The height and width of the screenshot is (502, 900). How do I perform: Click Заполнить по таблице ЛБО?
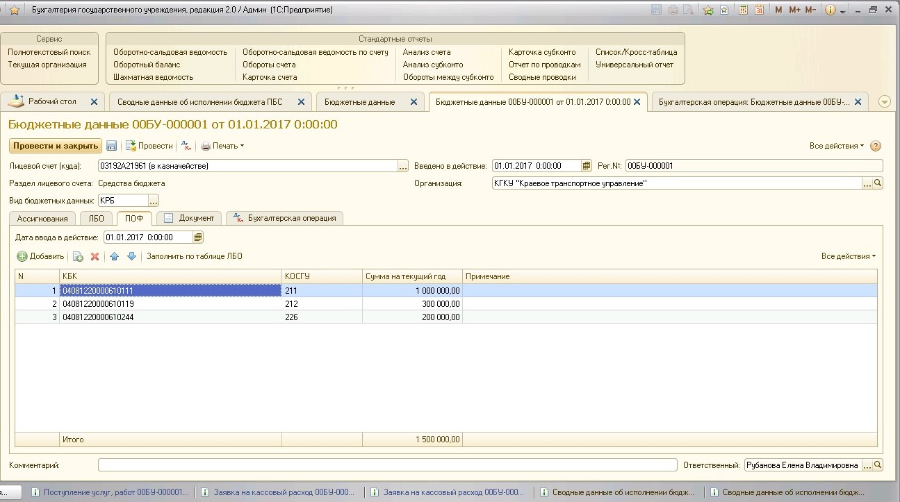194,256
